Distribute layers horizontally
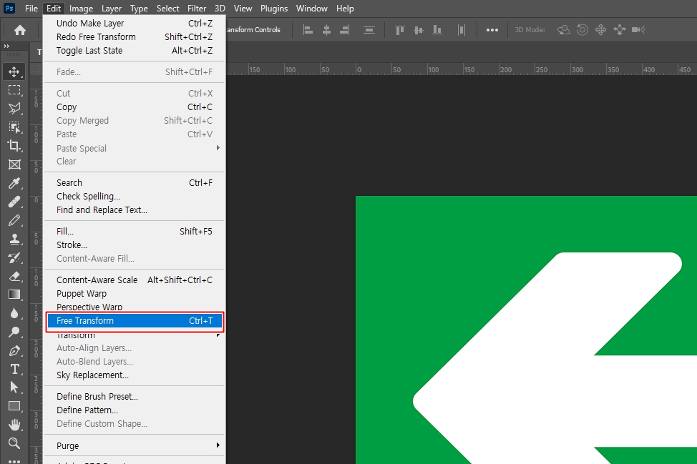The image size is (697, 464). coord(462,30)
